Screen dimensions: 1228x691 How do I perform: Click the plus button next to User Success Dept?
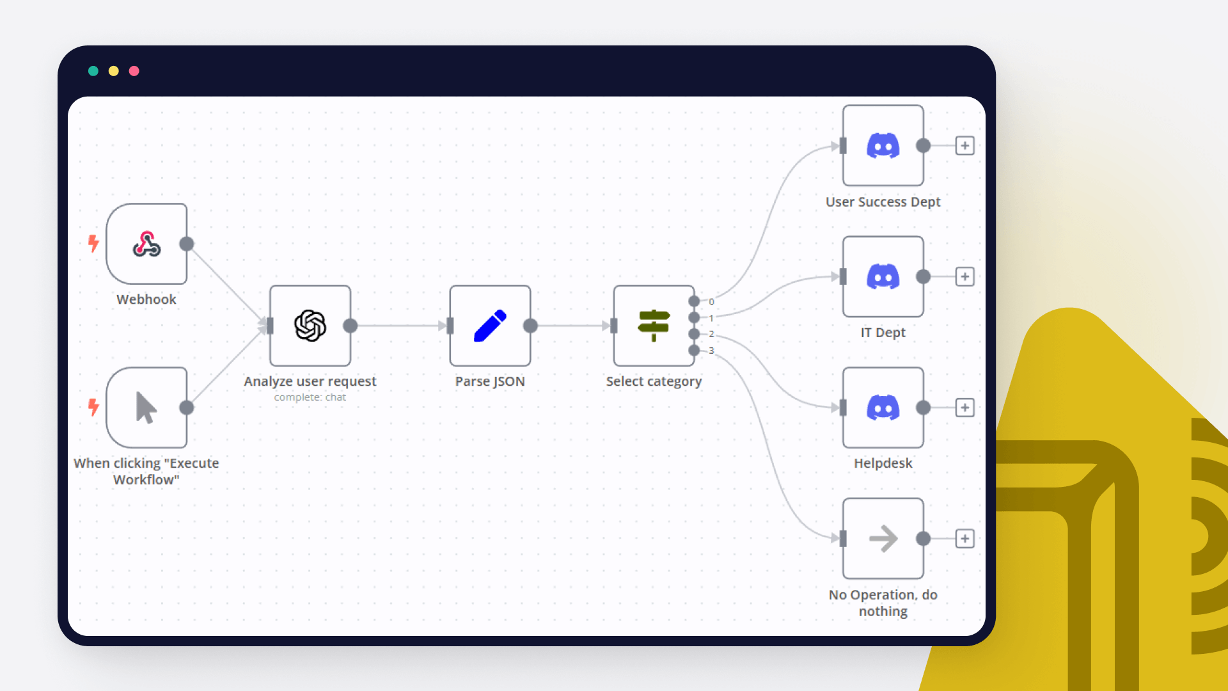(964, 146)
